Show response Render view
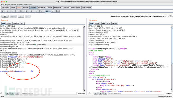The image size is (173, 98). (115, 23)
